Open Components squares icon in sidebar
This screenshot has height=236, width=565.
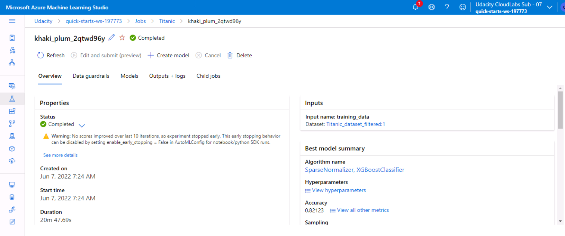pyautogui.click(x=12, y=111)
